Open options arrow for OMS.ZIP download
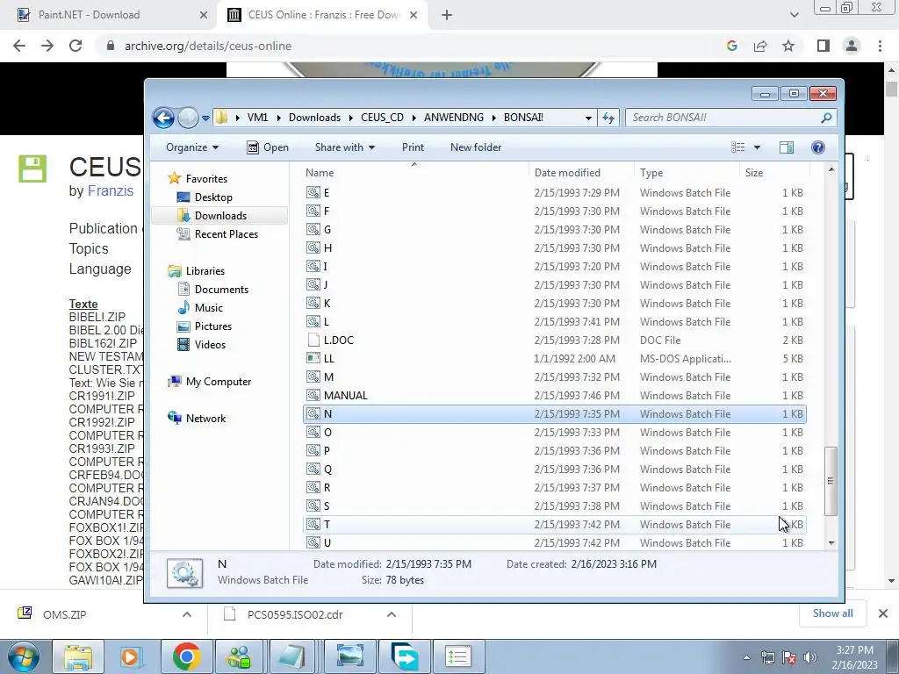Image resolution: width=899 pixels, height=674 pixels. click(x=186, y=614)
